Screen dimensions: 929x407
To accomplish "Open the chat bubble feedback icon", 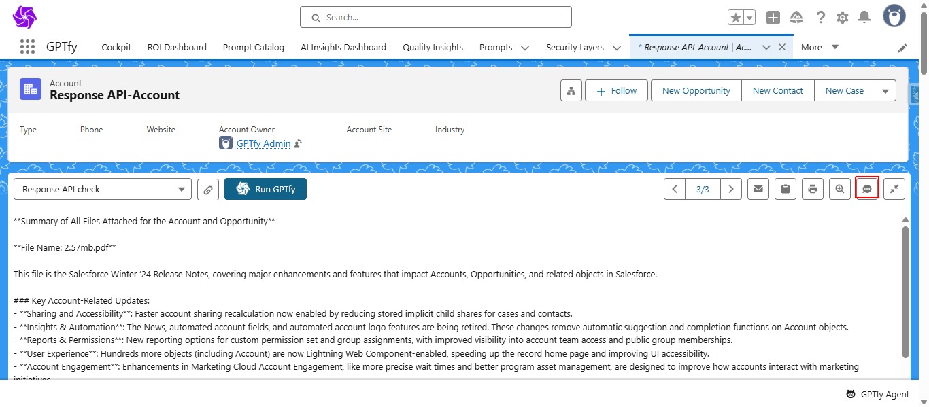I will [x=867, y=189].
